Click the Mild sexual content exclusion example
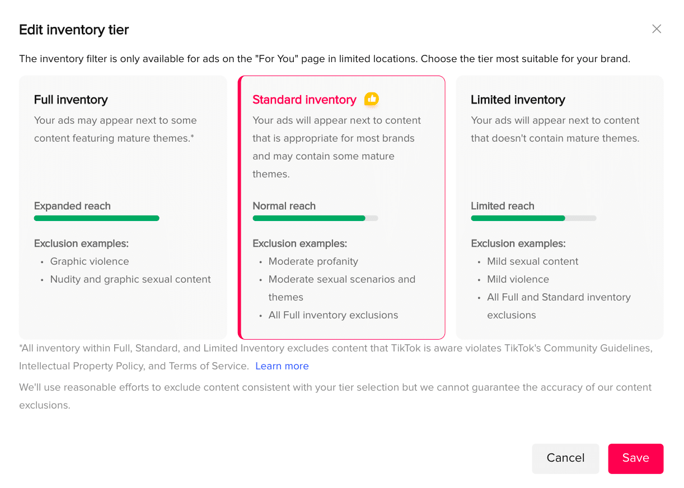 (532, 261)
